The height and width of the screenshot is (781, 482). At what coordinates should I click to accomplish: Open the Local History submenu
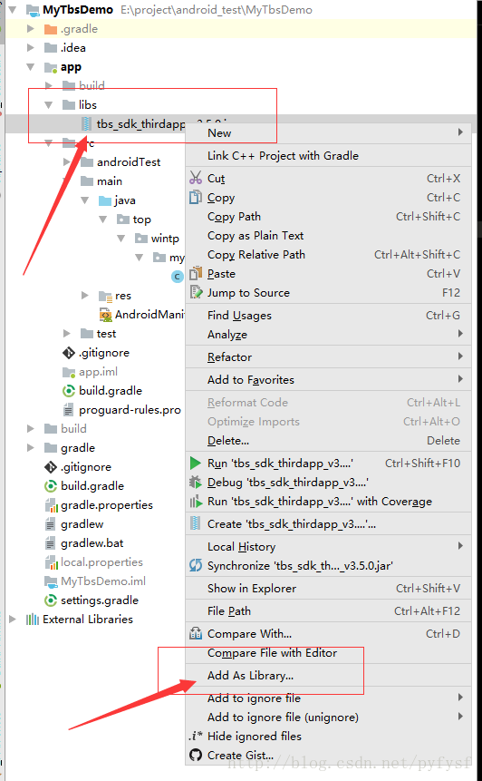tap(328, 546)
